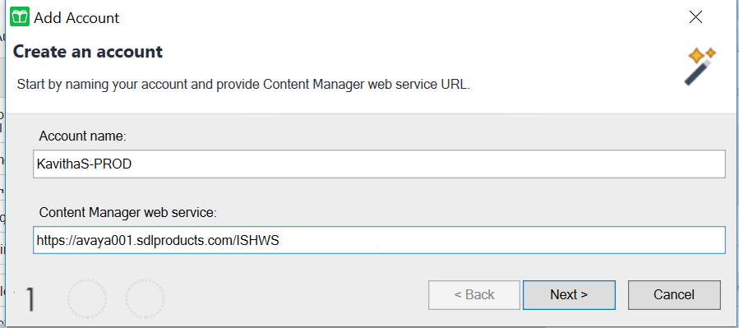This screenshot has width=739, height=328.
Task: Click the 'Add Account' title text
Action: (x=76, y=18)
